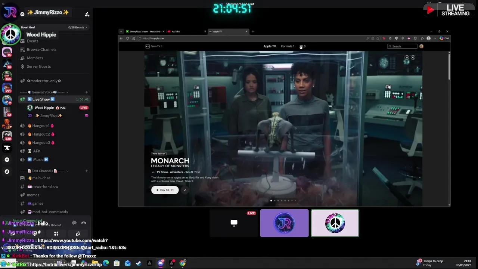This screenshot has width=478, height=269.
Task: Open the main-chat text channel
Action: coord(41,178)
